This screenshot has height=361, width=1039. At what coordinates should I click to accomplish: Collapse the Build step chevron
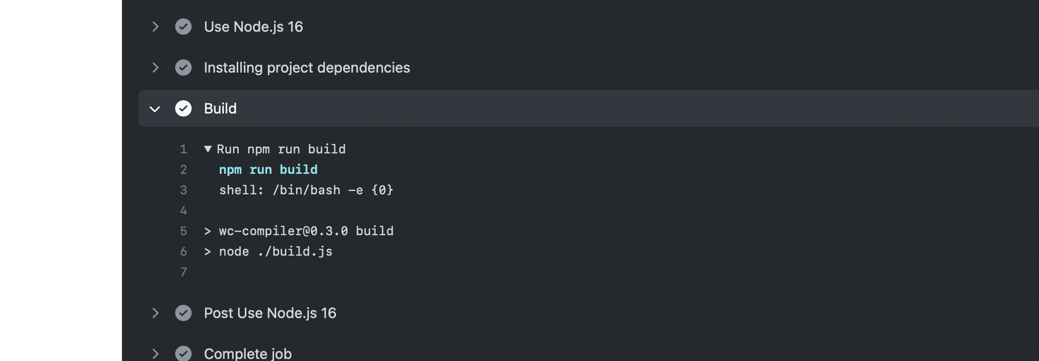(x=155, y=109)
